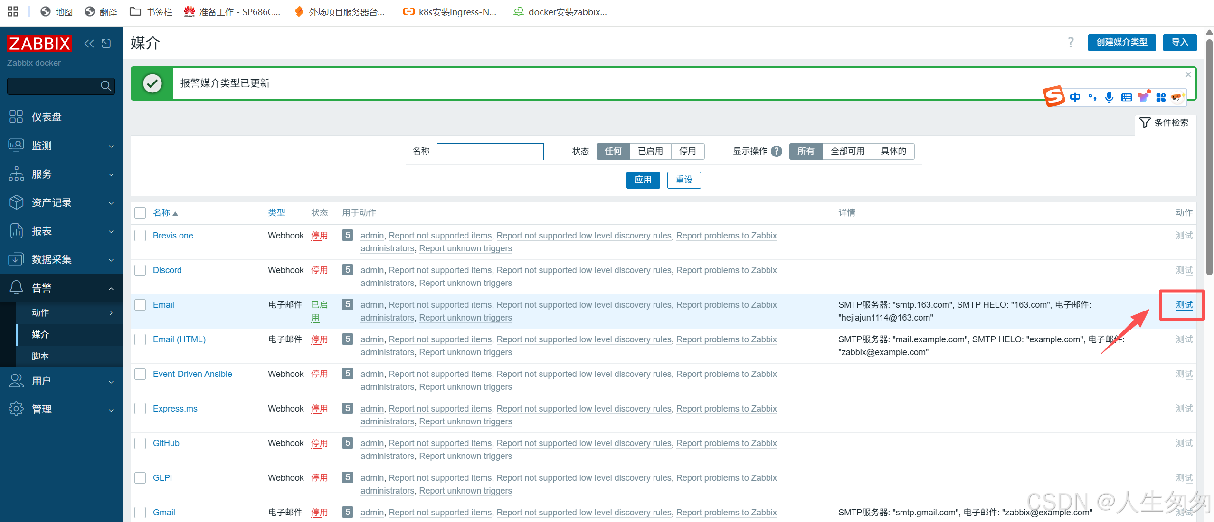Select the 已启用 status filter
The width and height of the screenshot is (1214, 522).
click(x=650, y=151)
